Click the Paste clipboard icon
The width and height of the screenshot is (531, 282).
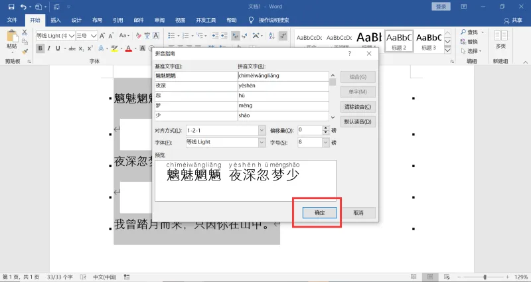[x=12, y=36]
